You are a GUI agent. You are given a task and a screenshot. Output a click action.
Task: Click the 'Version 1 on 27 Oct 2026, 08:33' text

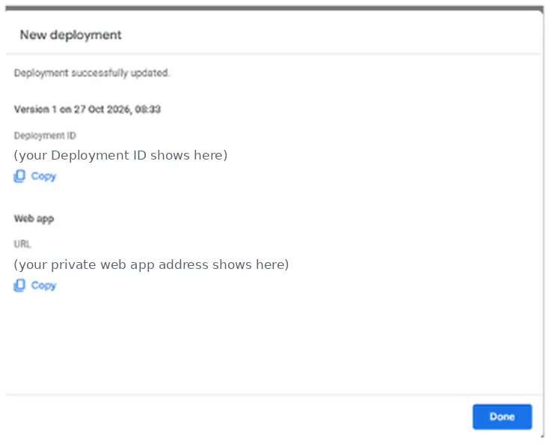pyautogui.click(x=88, y=109)
